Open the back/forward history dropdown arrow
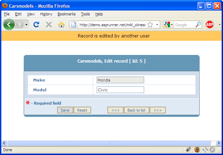This screenshot has width=223, height=155. tap(27, 24)
